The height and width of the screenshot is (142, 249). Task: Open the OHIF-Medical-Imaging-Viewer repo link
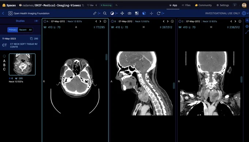coord(58,5)
